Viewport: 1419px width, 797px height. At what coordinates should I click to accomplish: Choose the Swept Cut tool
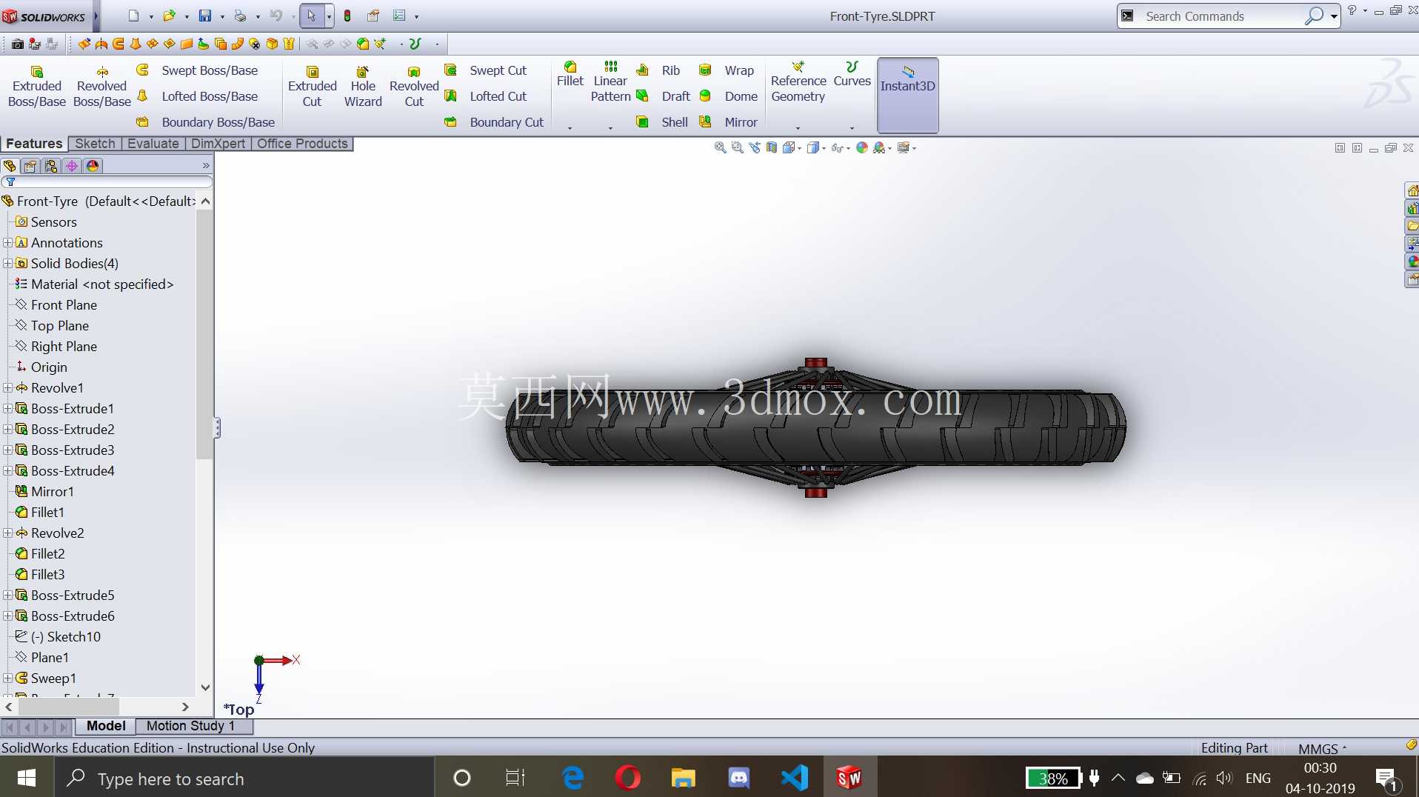tap(486, 70)
